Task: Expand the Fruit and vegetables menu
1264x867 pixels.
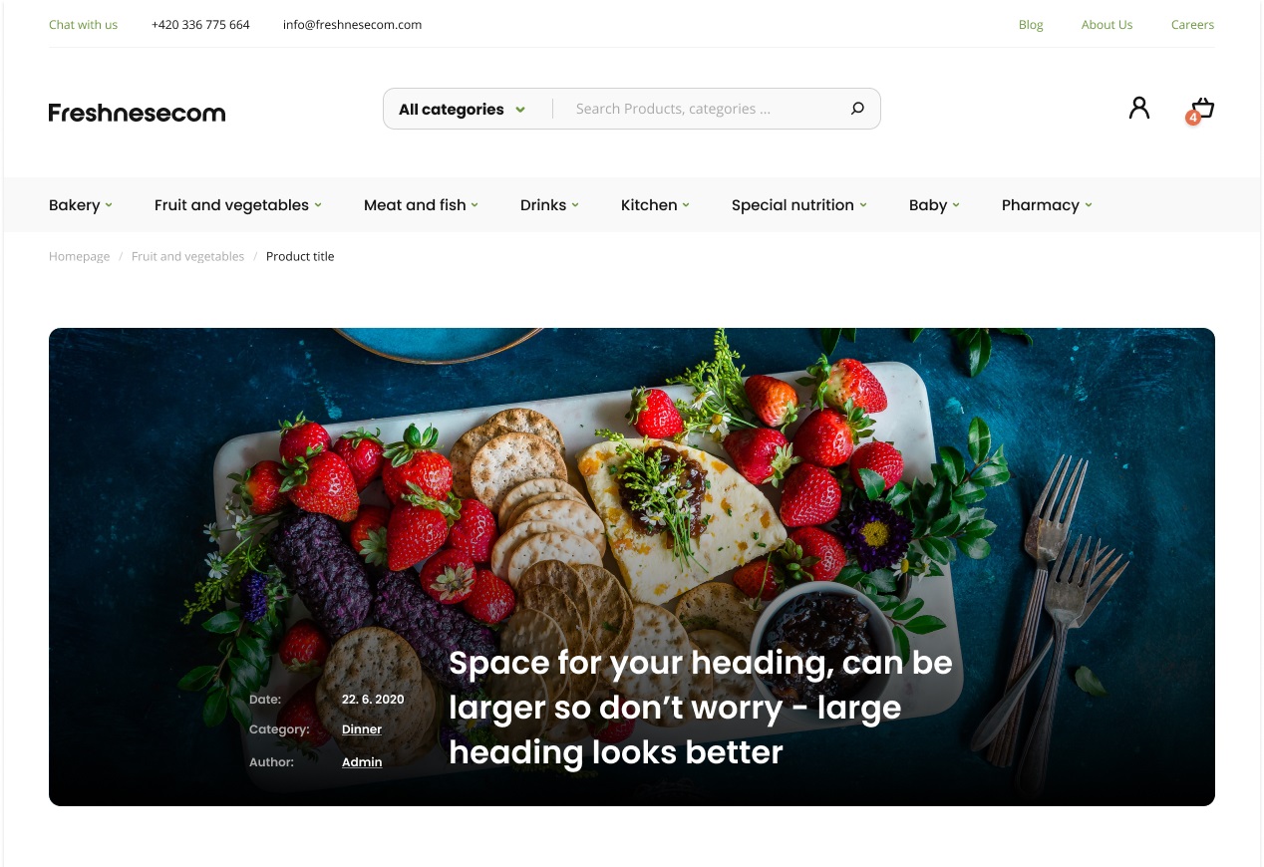Action: coord(238,205)
